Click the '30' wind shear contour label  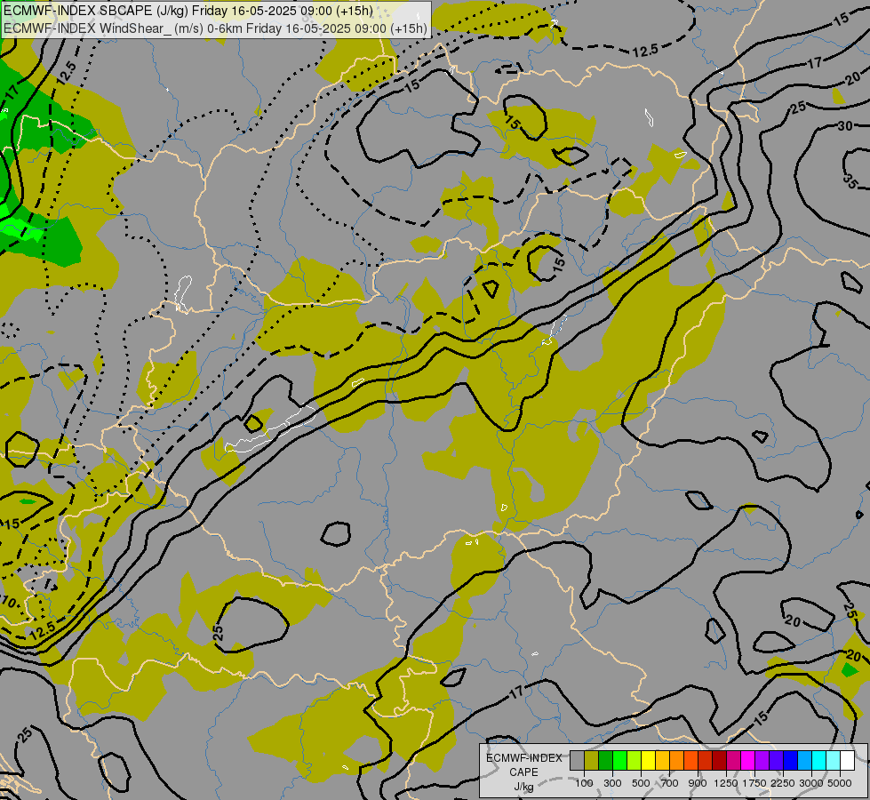pos(845,126)
